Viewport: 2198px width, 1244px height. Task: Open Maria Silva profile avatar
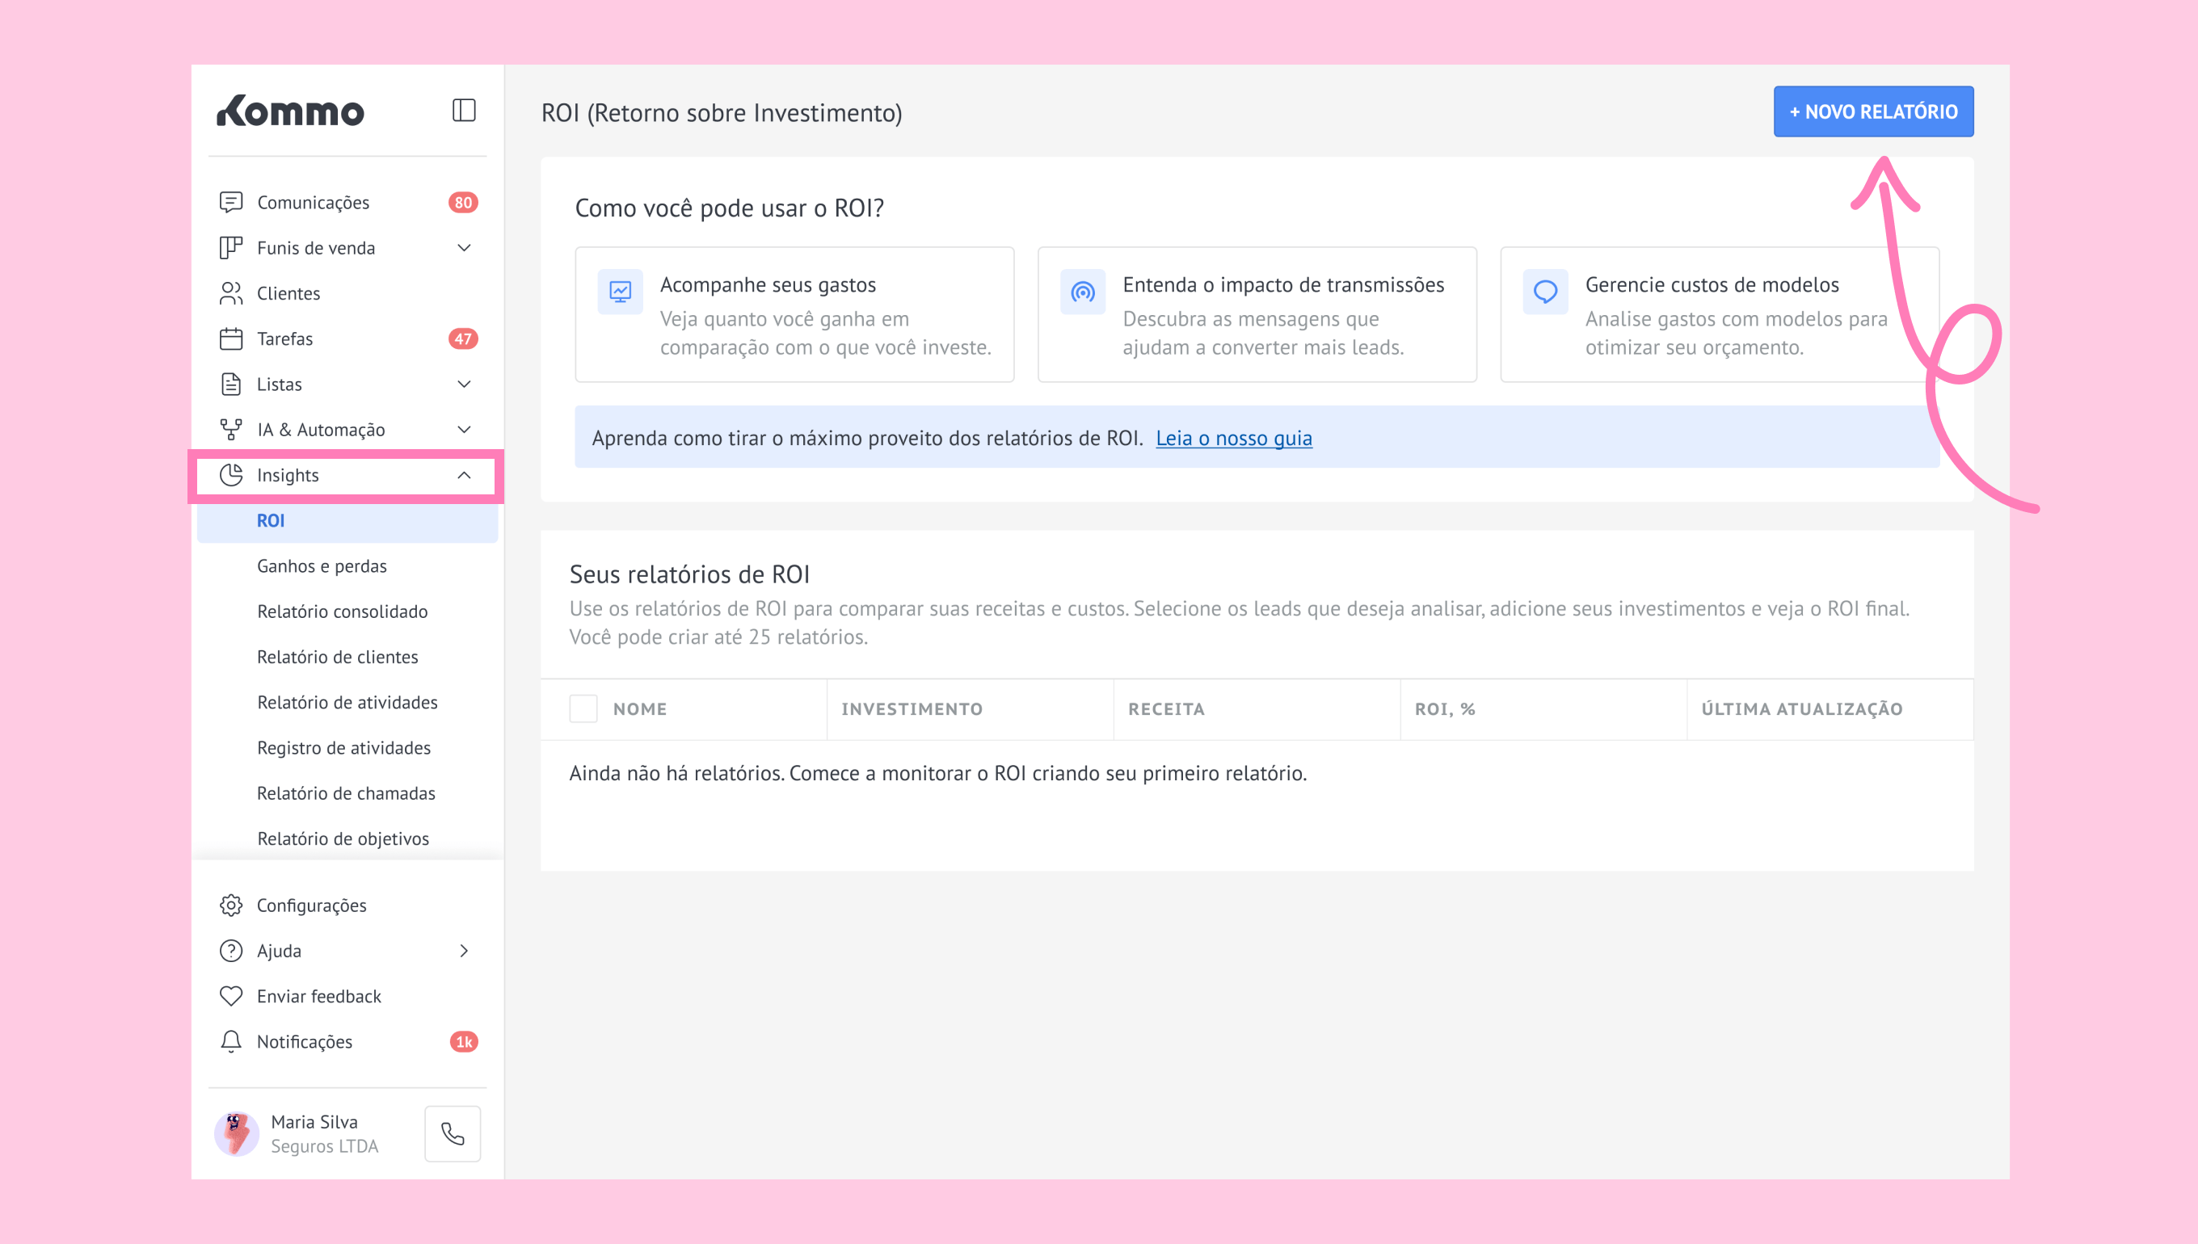pyautogui.click(x=237, y=1133)
